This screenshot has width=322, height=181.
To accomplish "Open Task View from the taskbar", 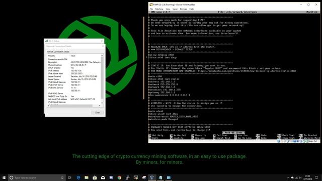I will 69,177.
